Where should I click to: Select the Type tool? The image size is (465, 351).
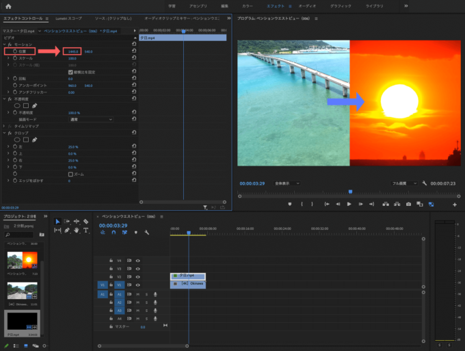click(85, 231)
